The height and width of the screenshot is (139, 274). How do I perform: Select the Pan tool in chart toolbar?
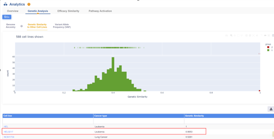tap(235, 36)
